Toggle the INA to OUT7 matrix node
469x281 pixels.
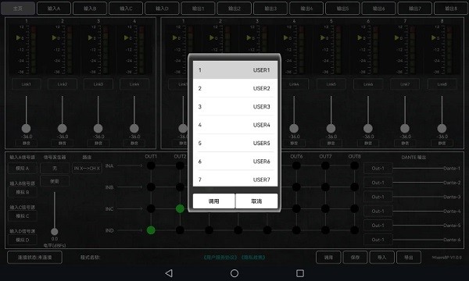325,165
